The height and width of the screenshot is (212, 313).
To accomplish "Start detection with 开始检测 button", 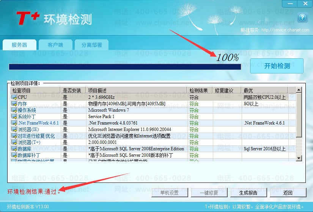I will tap(277, 66).
